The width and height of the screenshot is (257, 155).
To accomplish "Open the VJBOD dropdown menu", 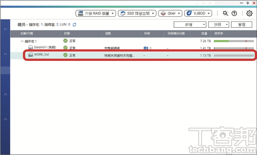I will (x=198, y=13).
